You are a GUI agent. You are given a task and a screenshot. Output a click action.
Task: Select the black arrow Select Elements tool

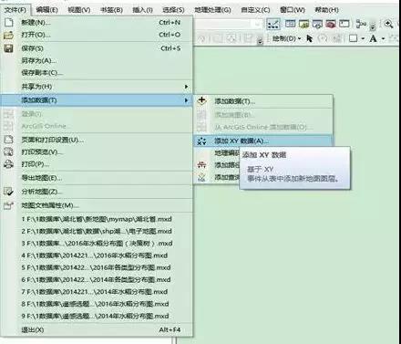pyautogui.click(x=309, y=38)
